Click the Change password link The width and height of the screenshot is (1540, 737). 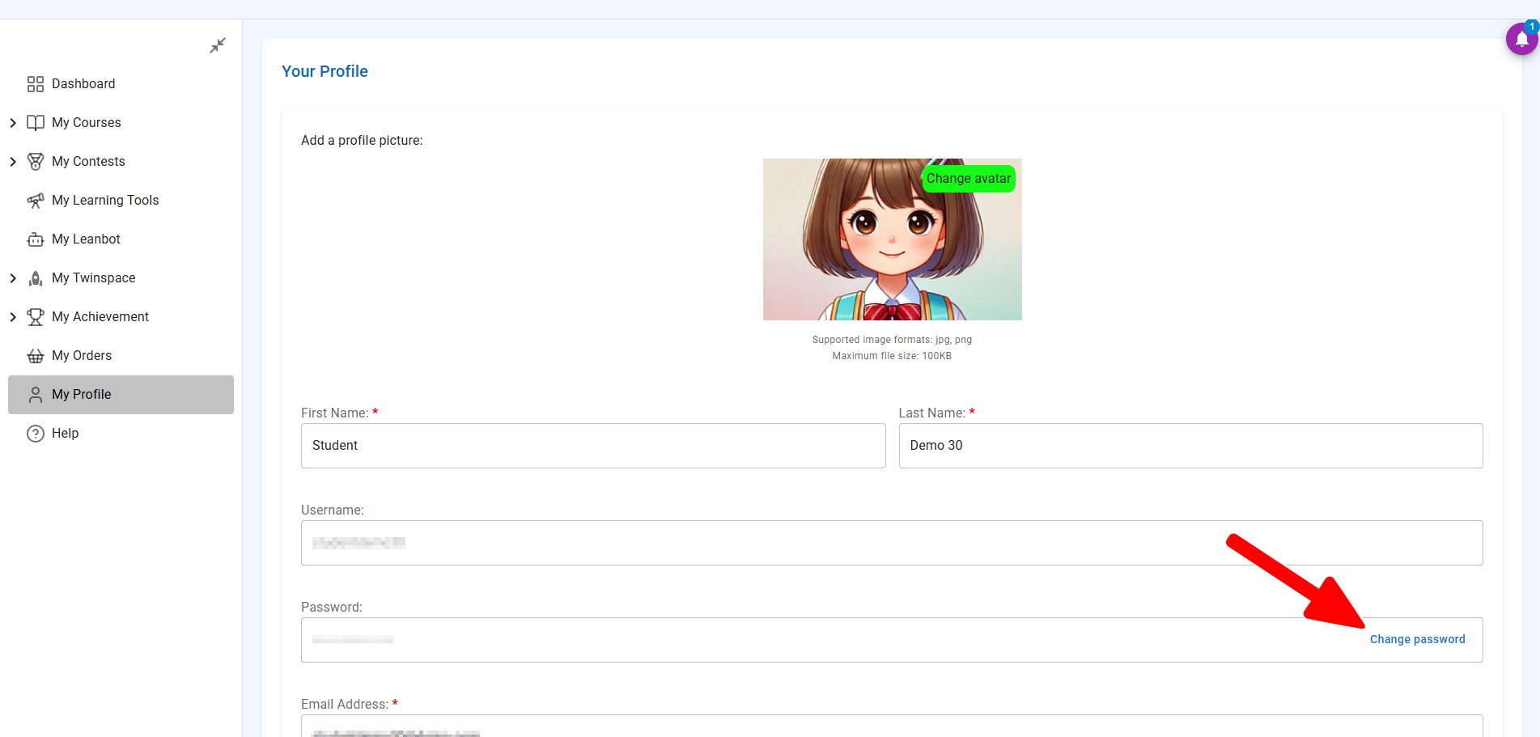click(1417, 639)
